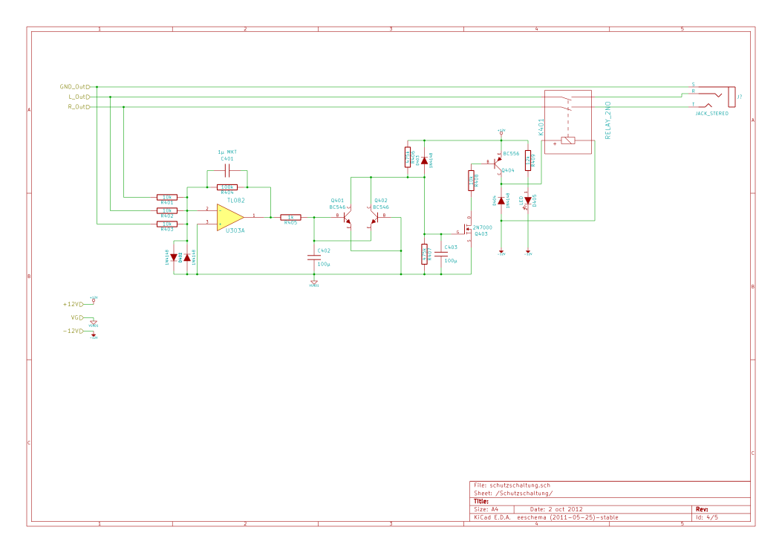
Task: Click the 'Sheet: /Schutzschaltung/' text
Action: tap(513, 493)
